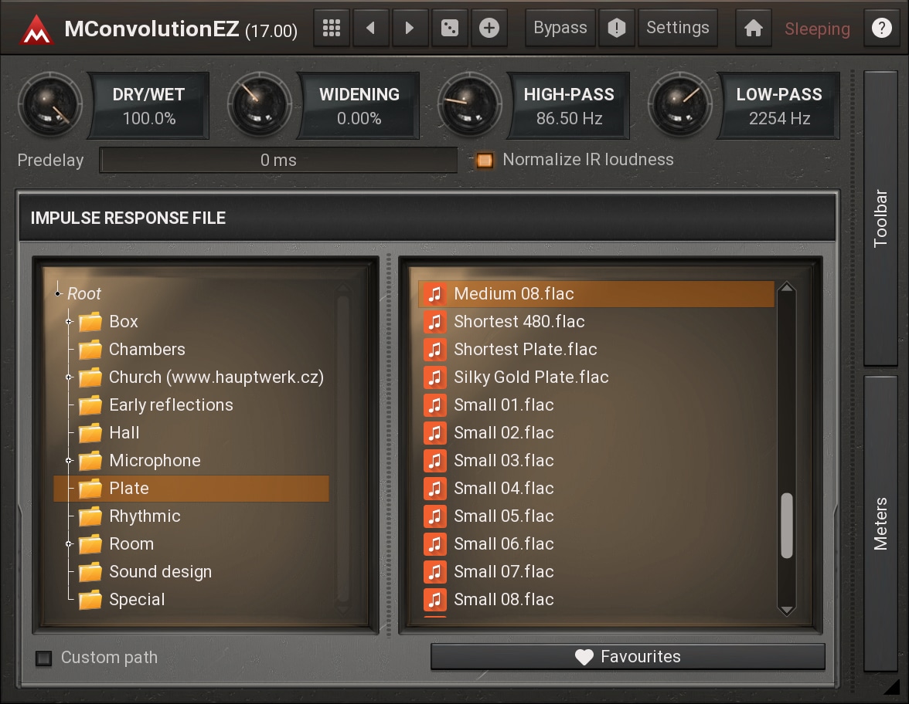909x704 pixels.
Task: Expand the Room folder node
Action: tap(70, 544)
